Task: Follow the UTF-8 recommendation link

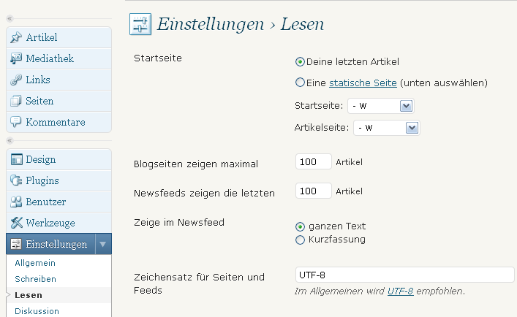Action: 400,291
